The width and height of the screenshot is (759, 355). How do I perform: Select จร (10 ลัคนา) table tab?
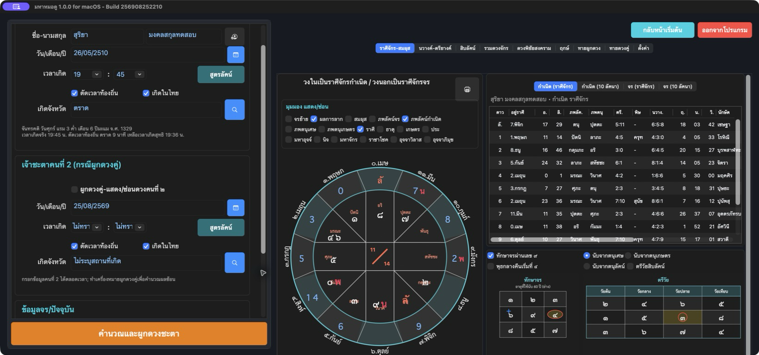point(678,86)
